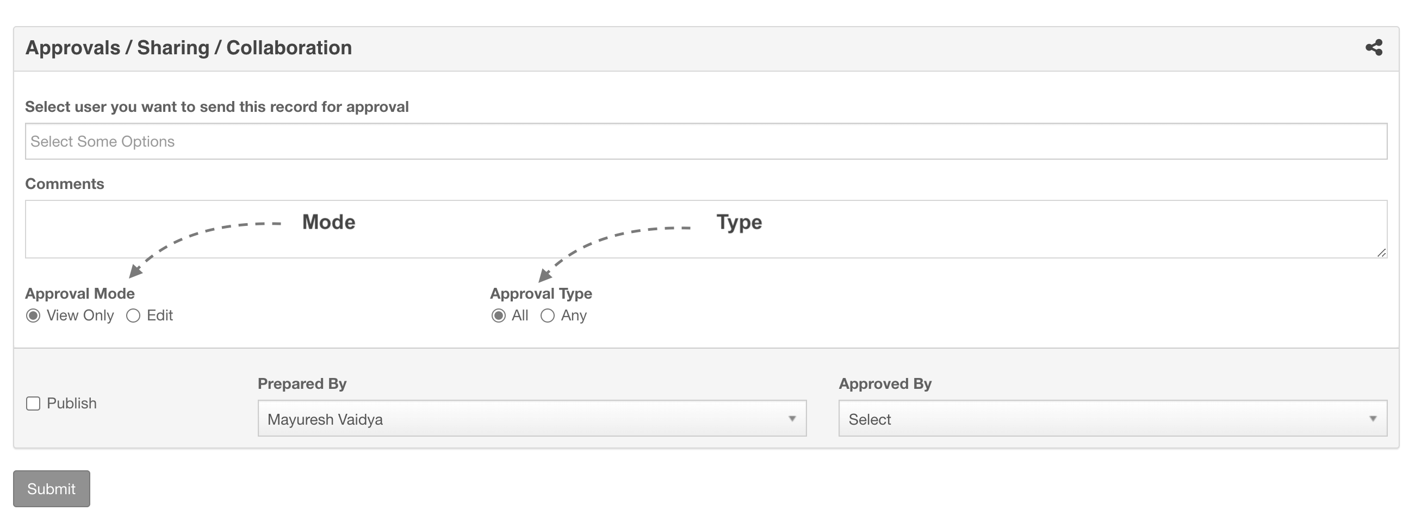Click the View Only label

tap(80, 316)
